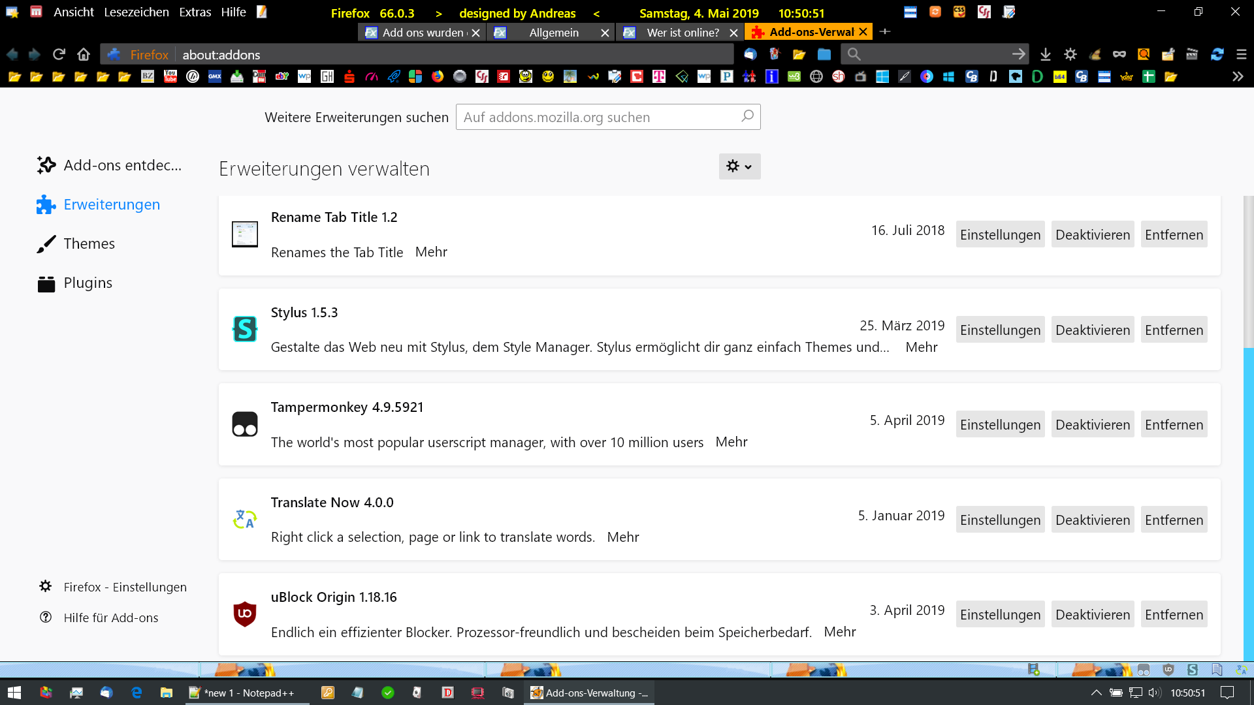
Task: Remove the Translate Now extension
Action: 1174,520
